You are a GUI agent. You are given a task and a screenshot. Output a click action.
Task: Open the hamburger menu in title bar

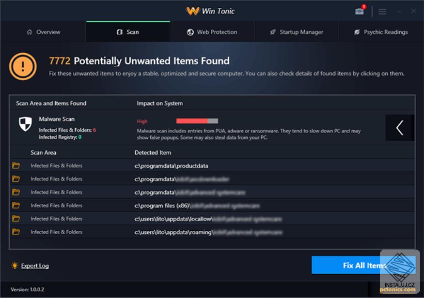click(x=382, y=11)
